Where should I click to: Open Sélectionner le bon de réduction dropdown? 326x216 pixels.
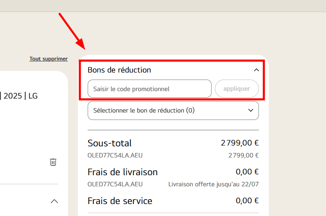(173, 110)
